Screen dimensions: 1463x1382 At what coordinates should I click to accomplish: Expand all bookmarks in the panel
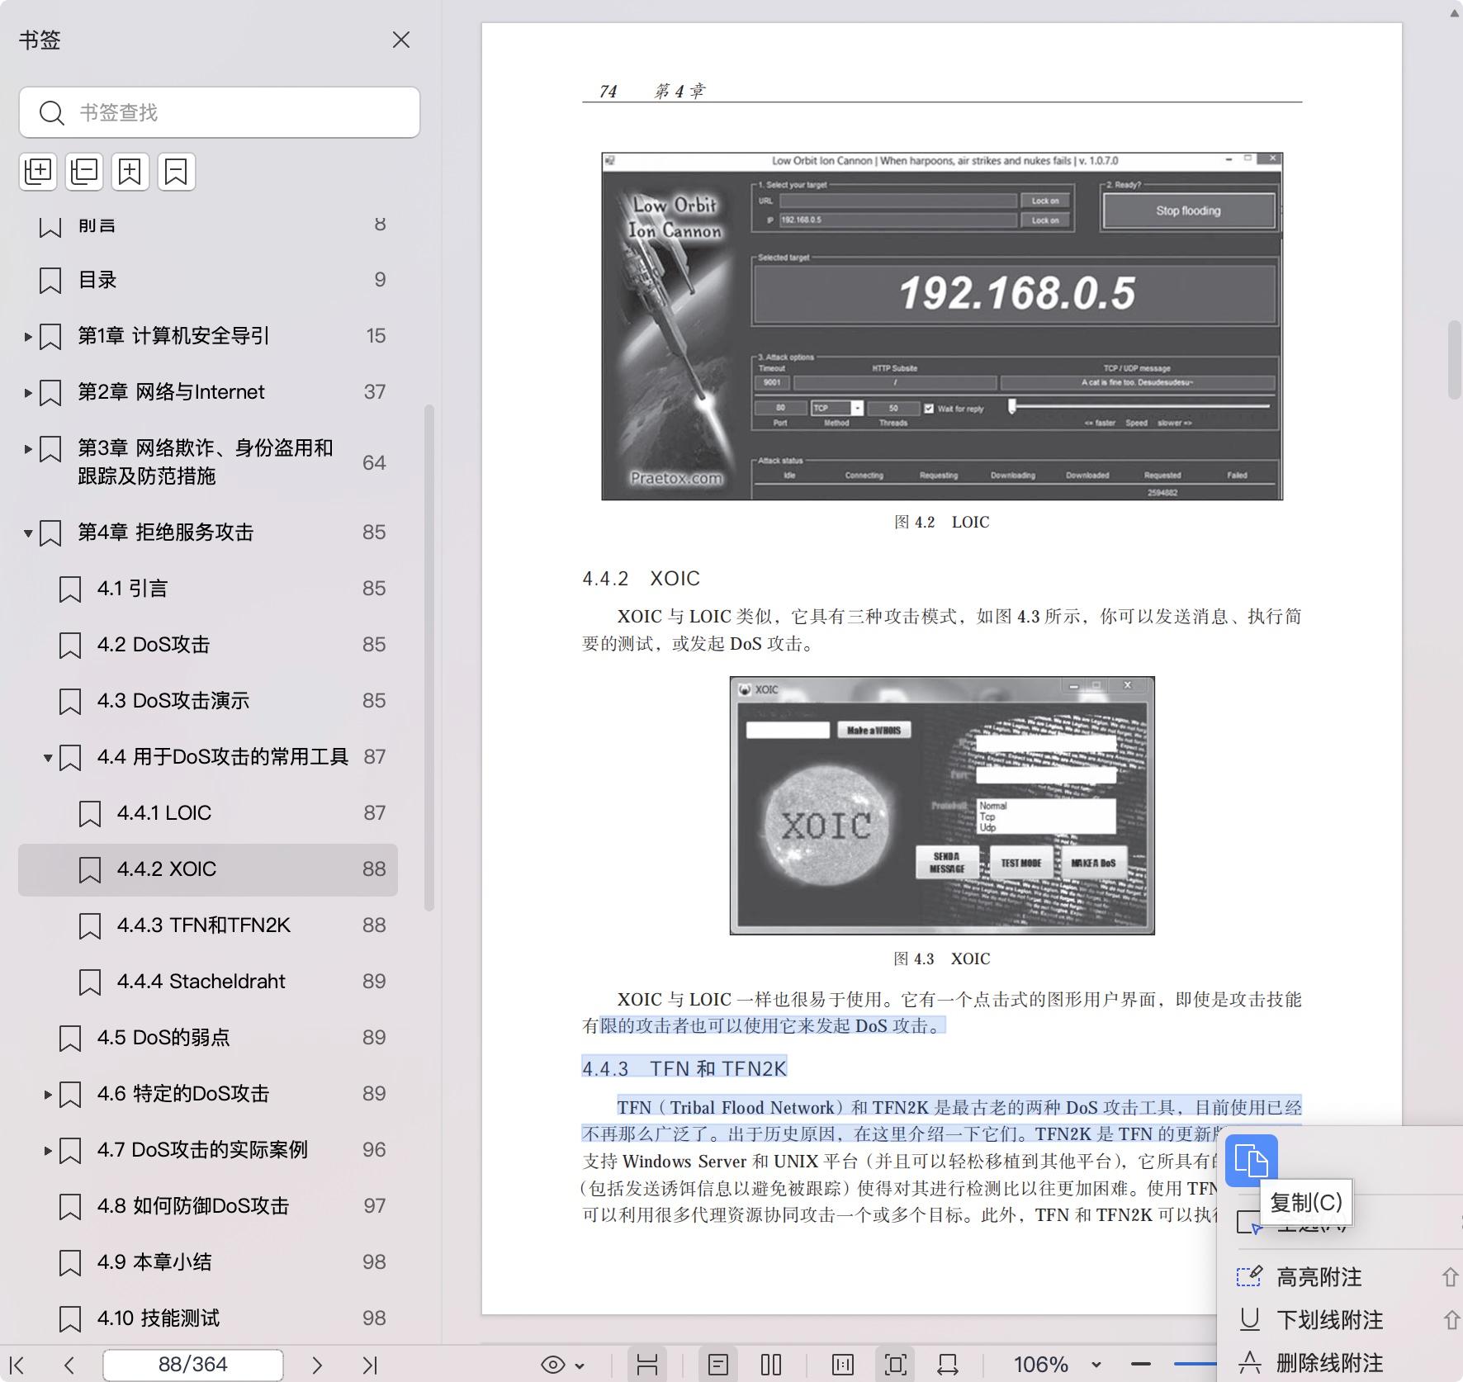[x=38, y=171]
